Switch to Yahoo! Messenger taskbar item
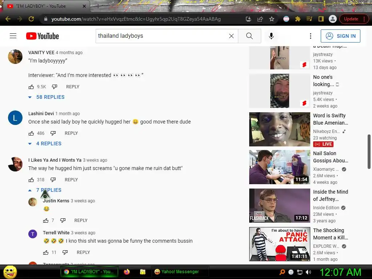Viewport: 372px width, 279px height. tap(180, 272)
